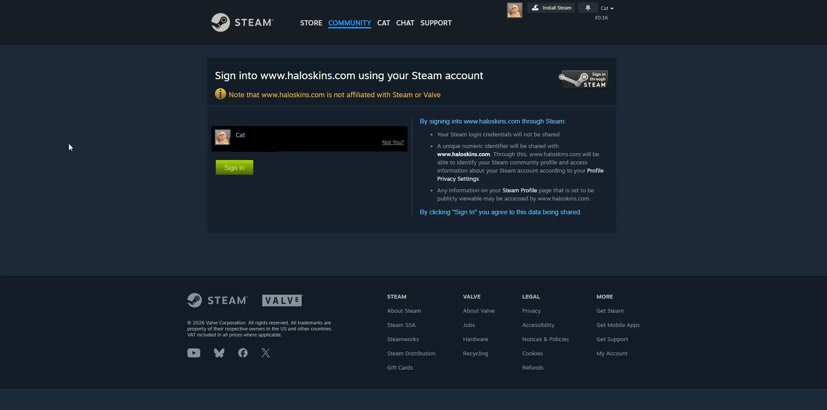Open the X social icon
The image size is (827, 410).
click(x=266, y=353)
